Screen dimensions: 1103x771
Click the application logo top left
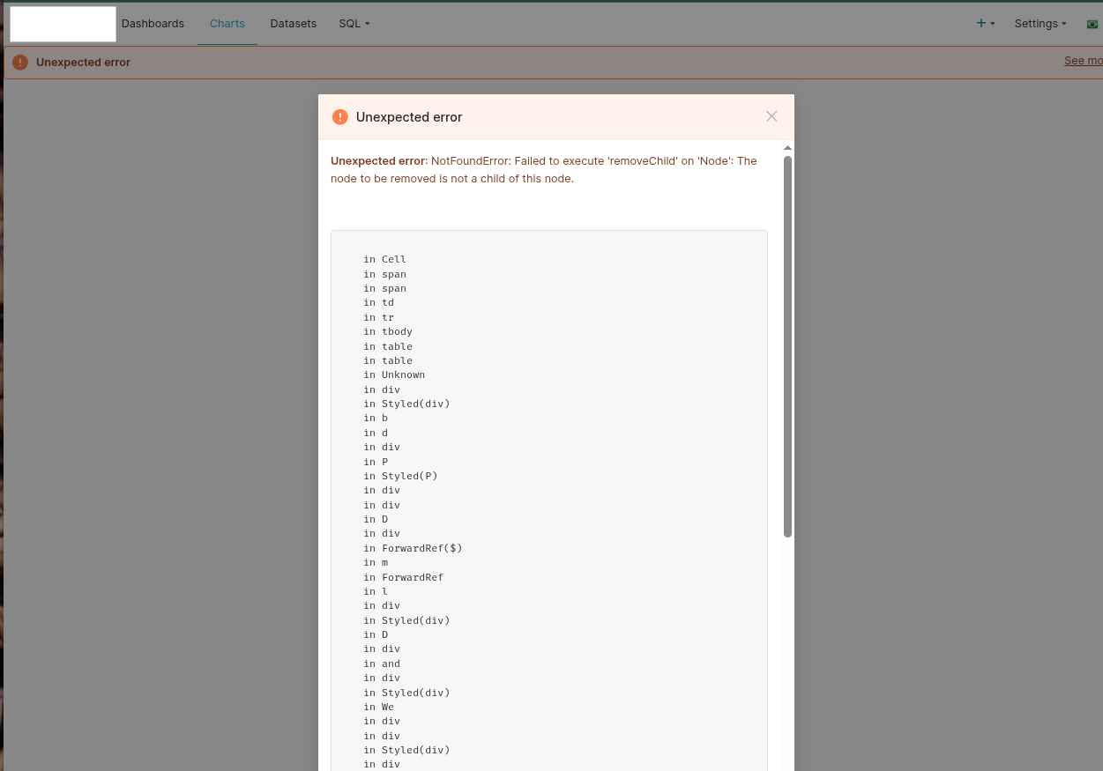coord(62,24)
